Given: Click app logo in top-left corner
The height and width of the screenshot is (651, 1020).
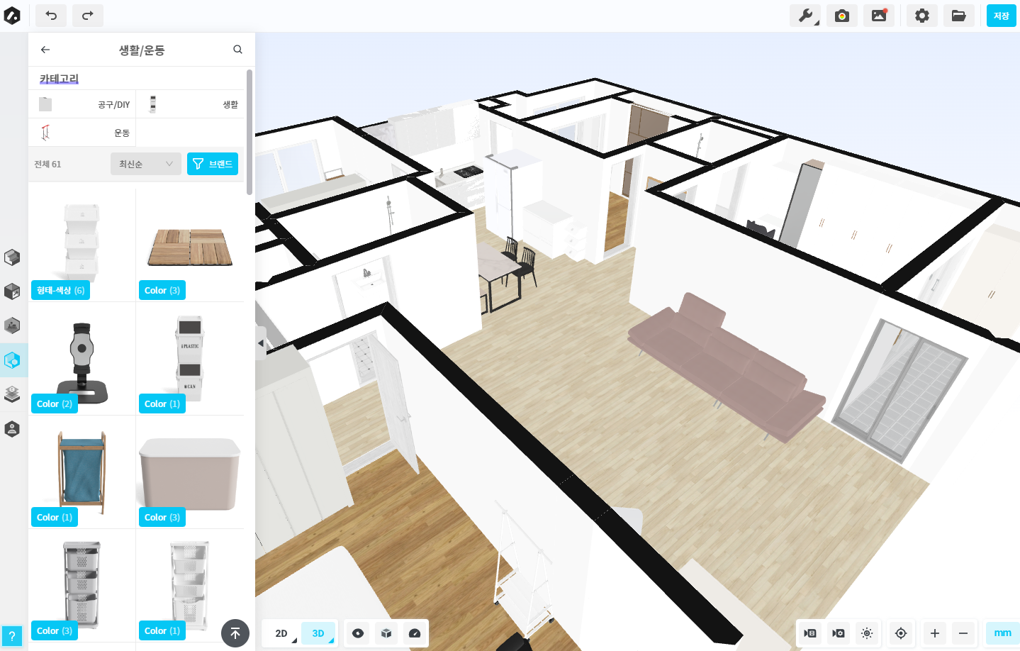Looking at the screenshot, I should (x=12, y=16).
